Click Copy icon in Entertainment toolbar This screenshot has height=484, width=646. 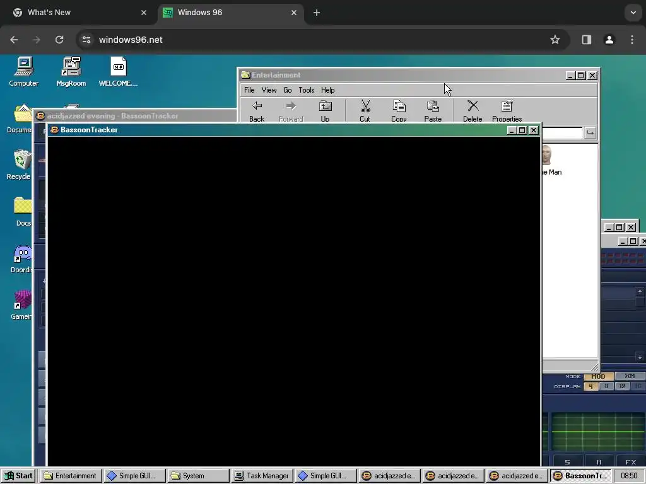[399, 111]
